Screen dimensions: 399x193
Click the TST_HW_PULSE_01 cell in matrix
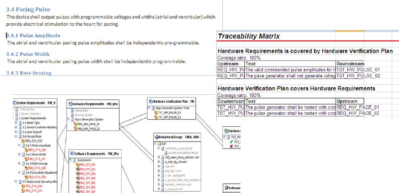point(350,70)
